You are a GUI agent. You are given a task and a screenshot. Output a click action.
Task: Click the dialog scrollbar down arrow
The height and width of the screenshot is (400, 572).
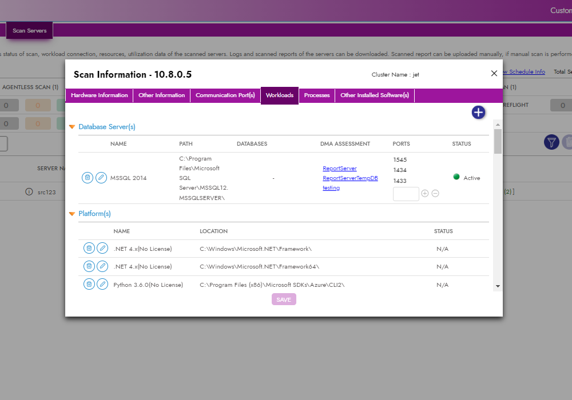[x=498, y=286]
